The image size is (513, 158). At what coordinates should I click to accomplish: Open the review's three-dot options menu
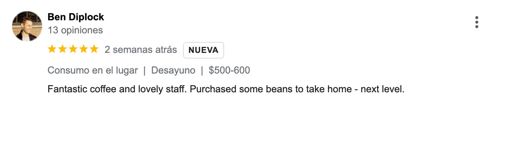pos(477,22)
